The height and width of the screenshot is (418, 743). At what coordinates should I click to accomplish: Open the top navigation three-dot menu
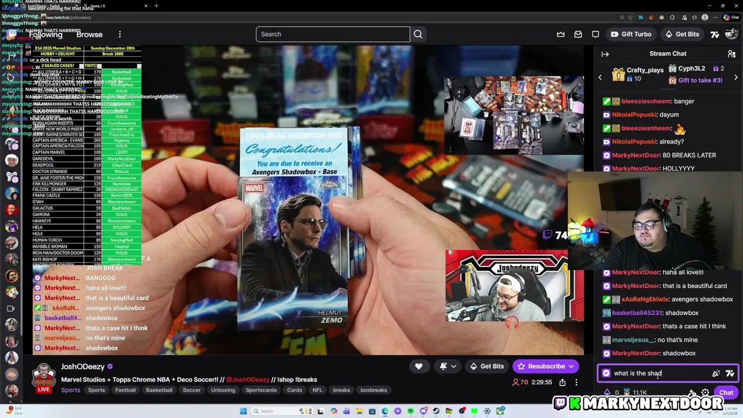click(x=120, y=34)
